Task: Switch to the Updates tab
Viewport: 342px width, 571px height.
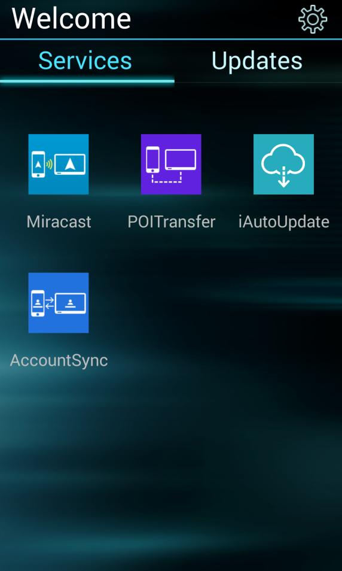Action: 257,60
